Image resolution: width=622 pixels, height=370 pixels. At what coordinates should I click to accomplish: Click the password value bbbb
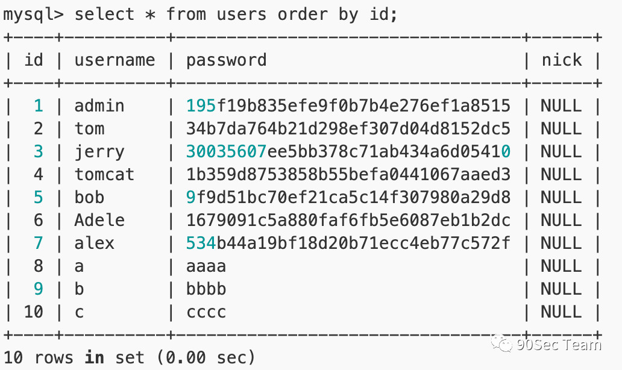click(206, 289)
